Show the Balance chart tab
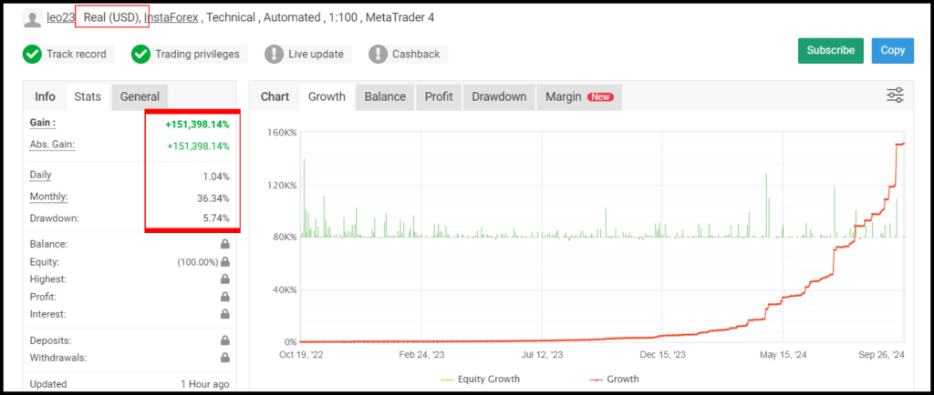Viewport: 934px width, 395px height. 385,96
